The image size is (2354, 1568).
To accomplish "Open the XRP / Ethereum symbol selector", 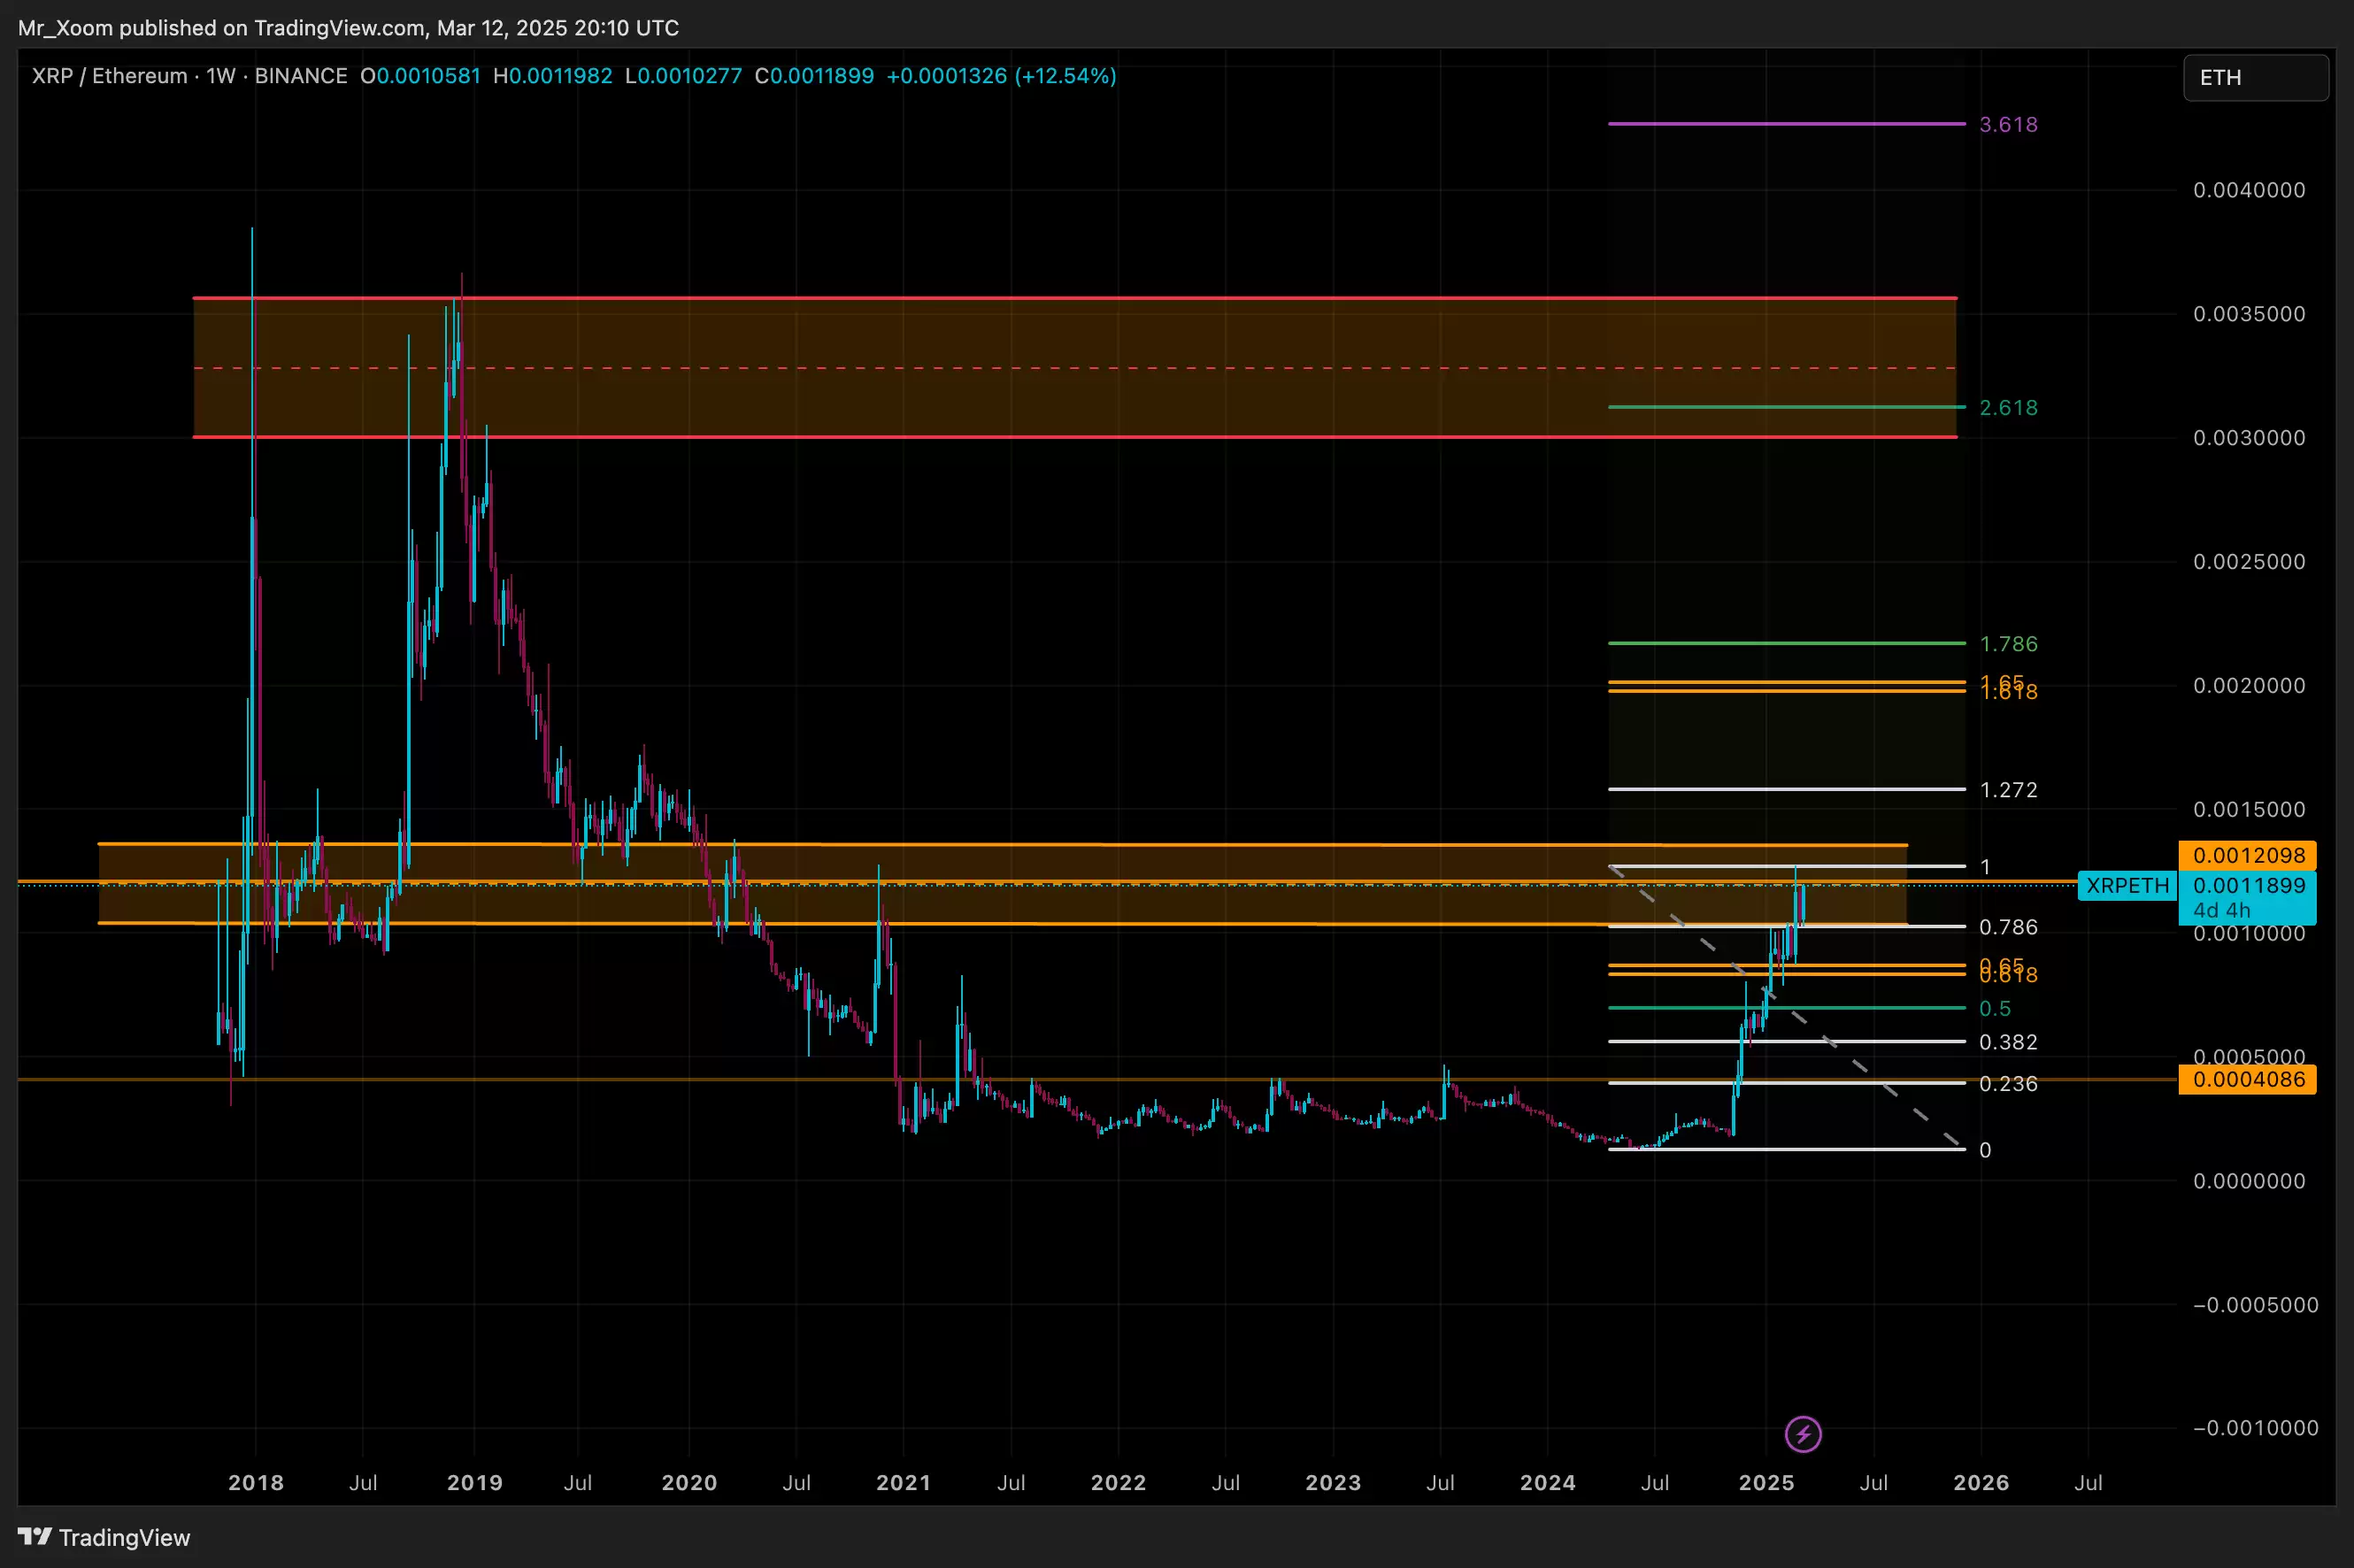I will pos(110,75).
